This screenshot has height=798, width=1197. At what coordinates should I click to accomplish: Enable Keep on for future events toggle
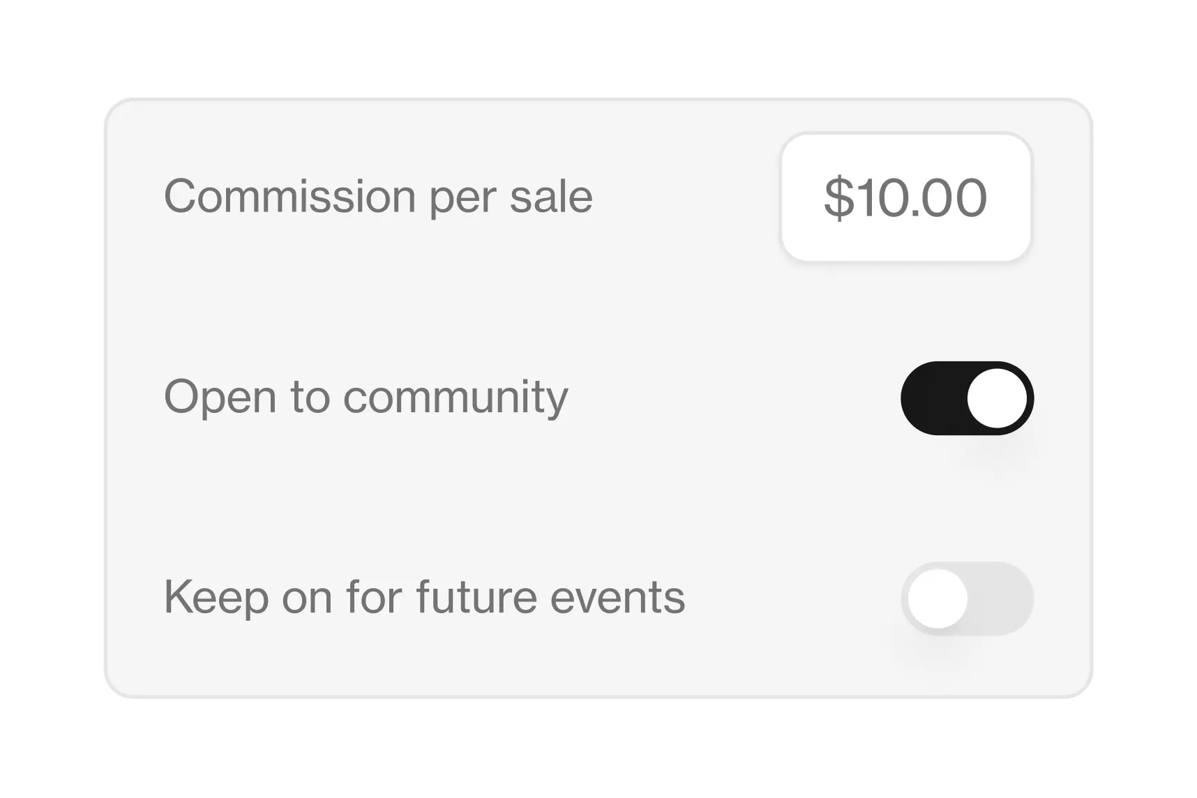pyautogui.click(x=967, y=598)
